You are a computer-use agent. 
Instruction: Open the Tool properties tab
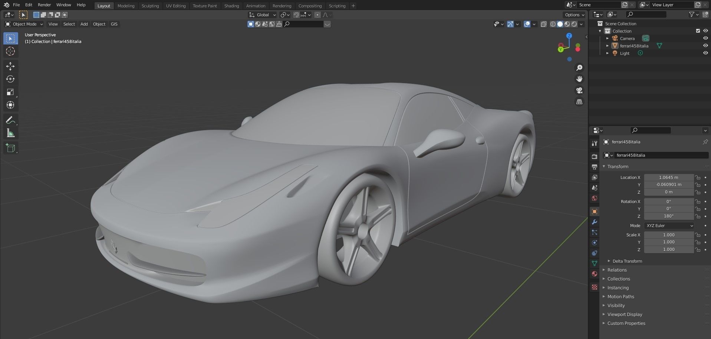(x=595, y=143)
